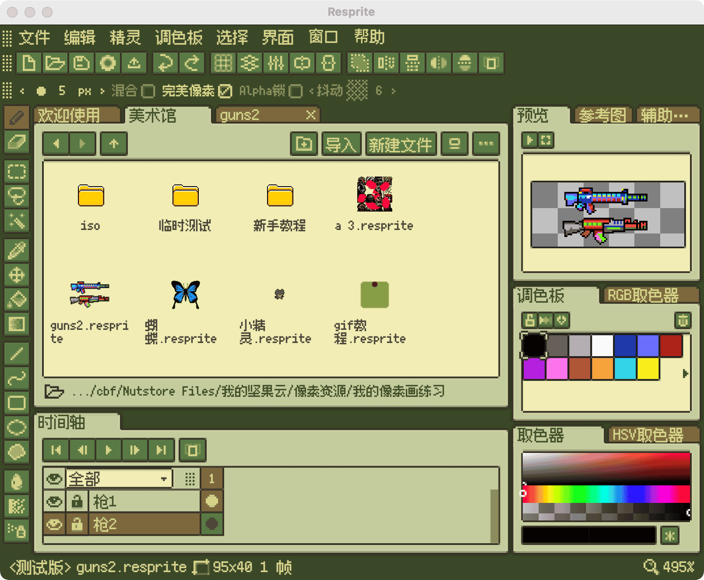The height and width of the screenshot is (580, 704).
Task: Increase brush size with the right stepper arrow
Action: click(x=102, y=91)
